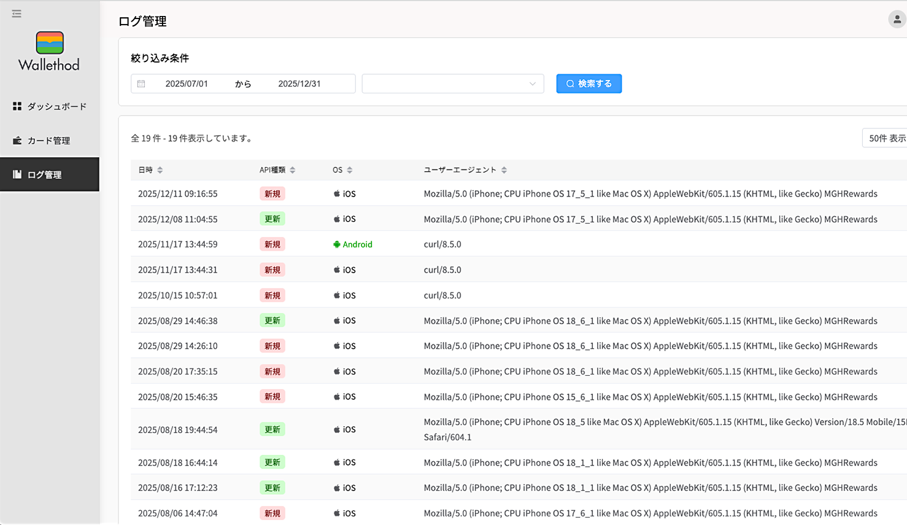
Task: Click the Wallethod logo
Action: coord(49,52)
